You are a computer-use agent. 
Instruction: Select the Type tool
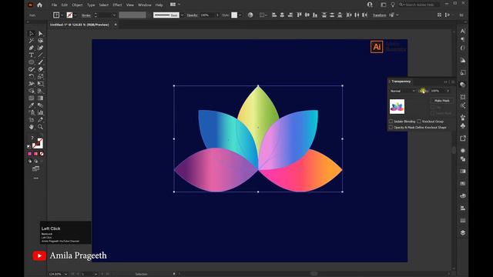(31, 55)
